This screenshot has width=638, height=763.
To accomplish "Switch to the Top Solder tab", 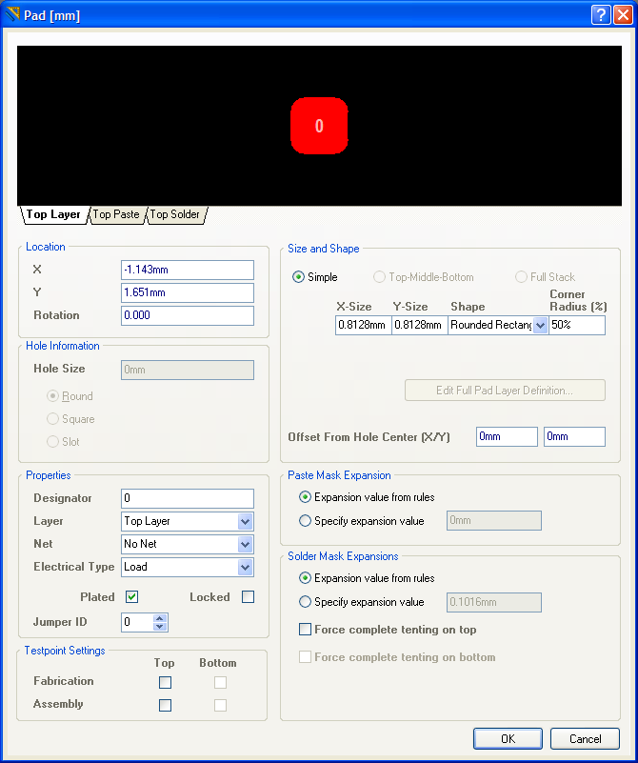I will pos(175,214).
